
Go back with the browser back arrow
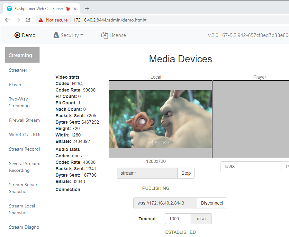[7, 20]
